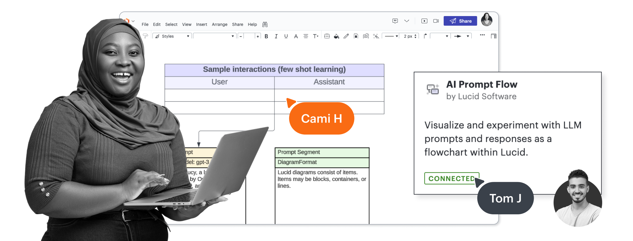Viewport: 633px width, 241px height.
Task: Click the magic wand sparkle icon
Action: coord(376,36)
